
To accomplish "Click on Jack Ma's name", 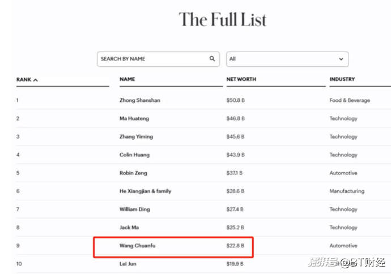I will click(129, 227).
